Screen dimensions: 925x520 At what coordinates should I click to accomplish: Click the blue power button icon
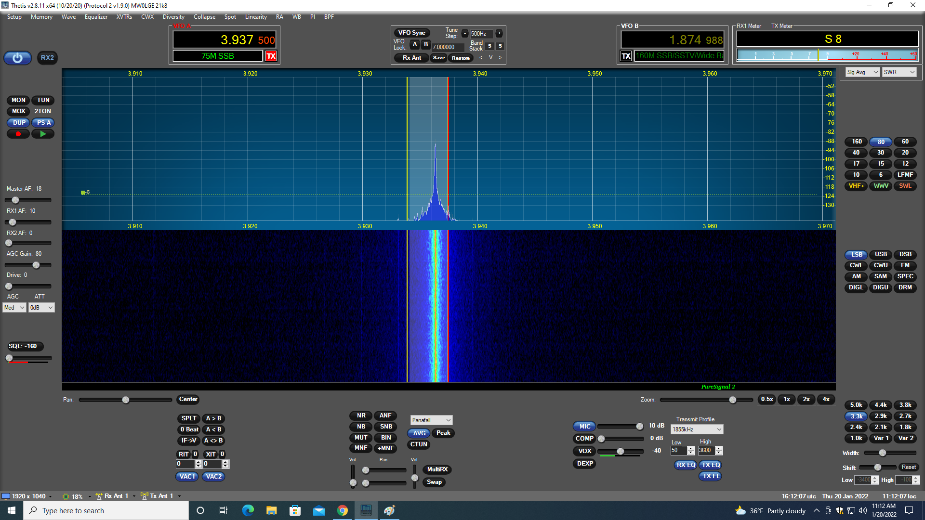17,58
